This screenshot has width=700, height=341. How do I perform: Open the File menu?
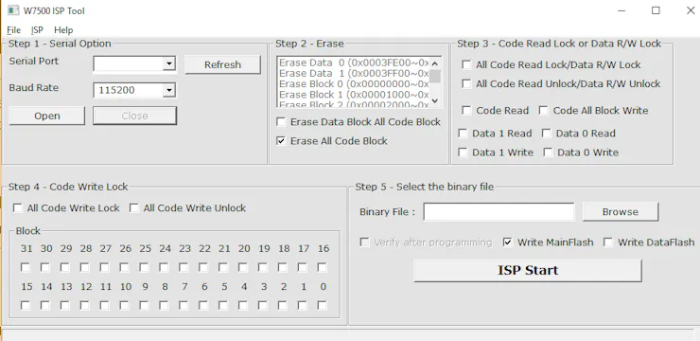coord(14,30)
